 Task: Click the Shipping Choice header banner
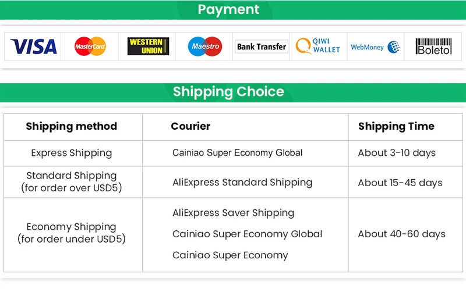(233, 92)
